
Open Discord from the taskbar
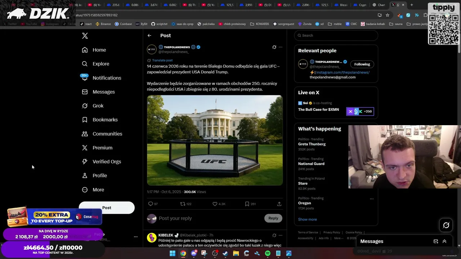[194, 253]
